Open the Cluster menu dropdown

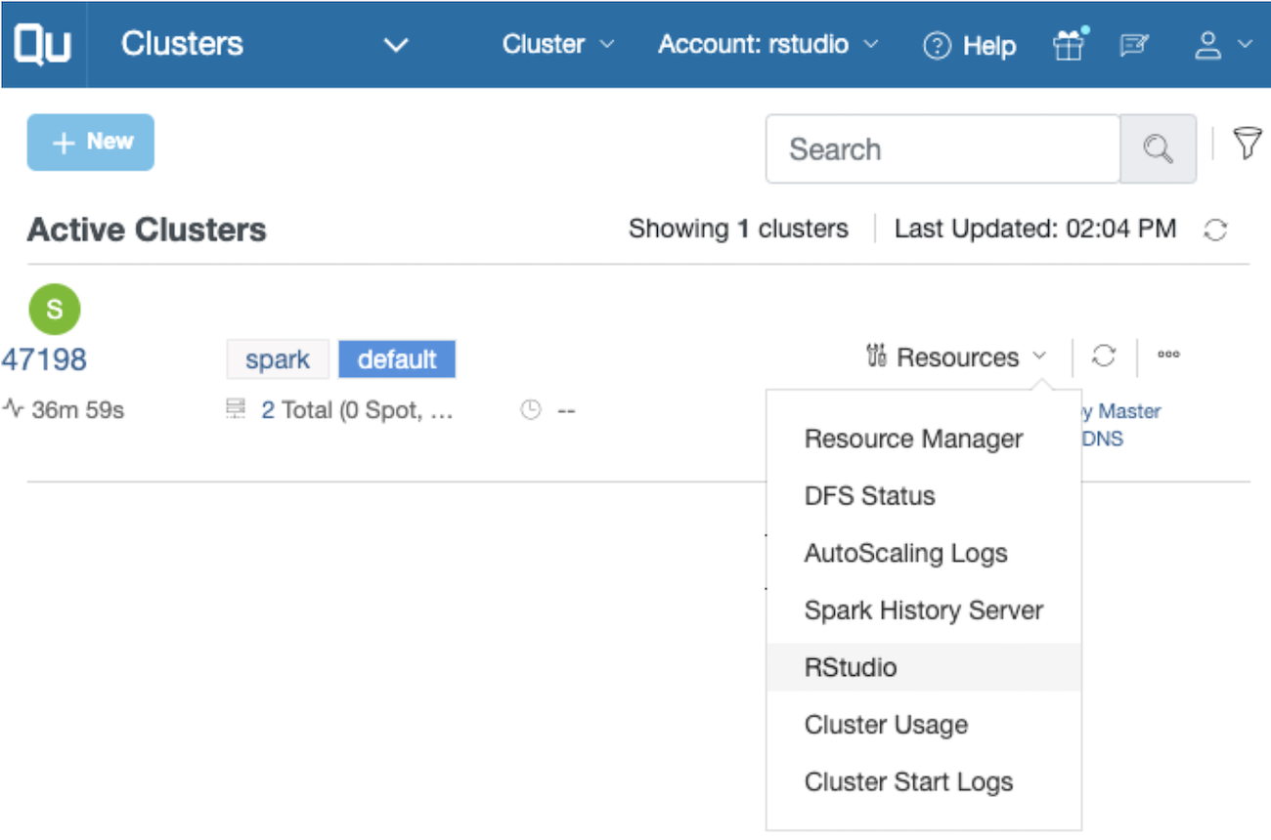[558, 45]
